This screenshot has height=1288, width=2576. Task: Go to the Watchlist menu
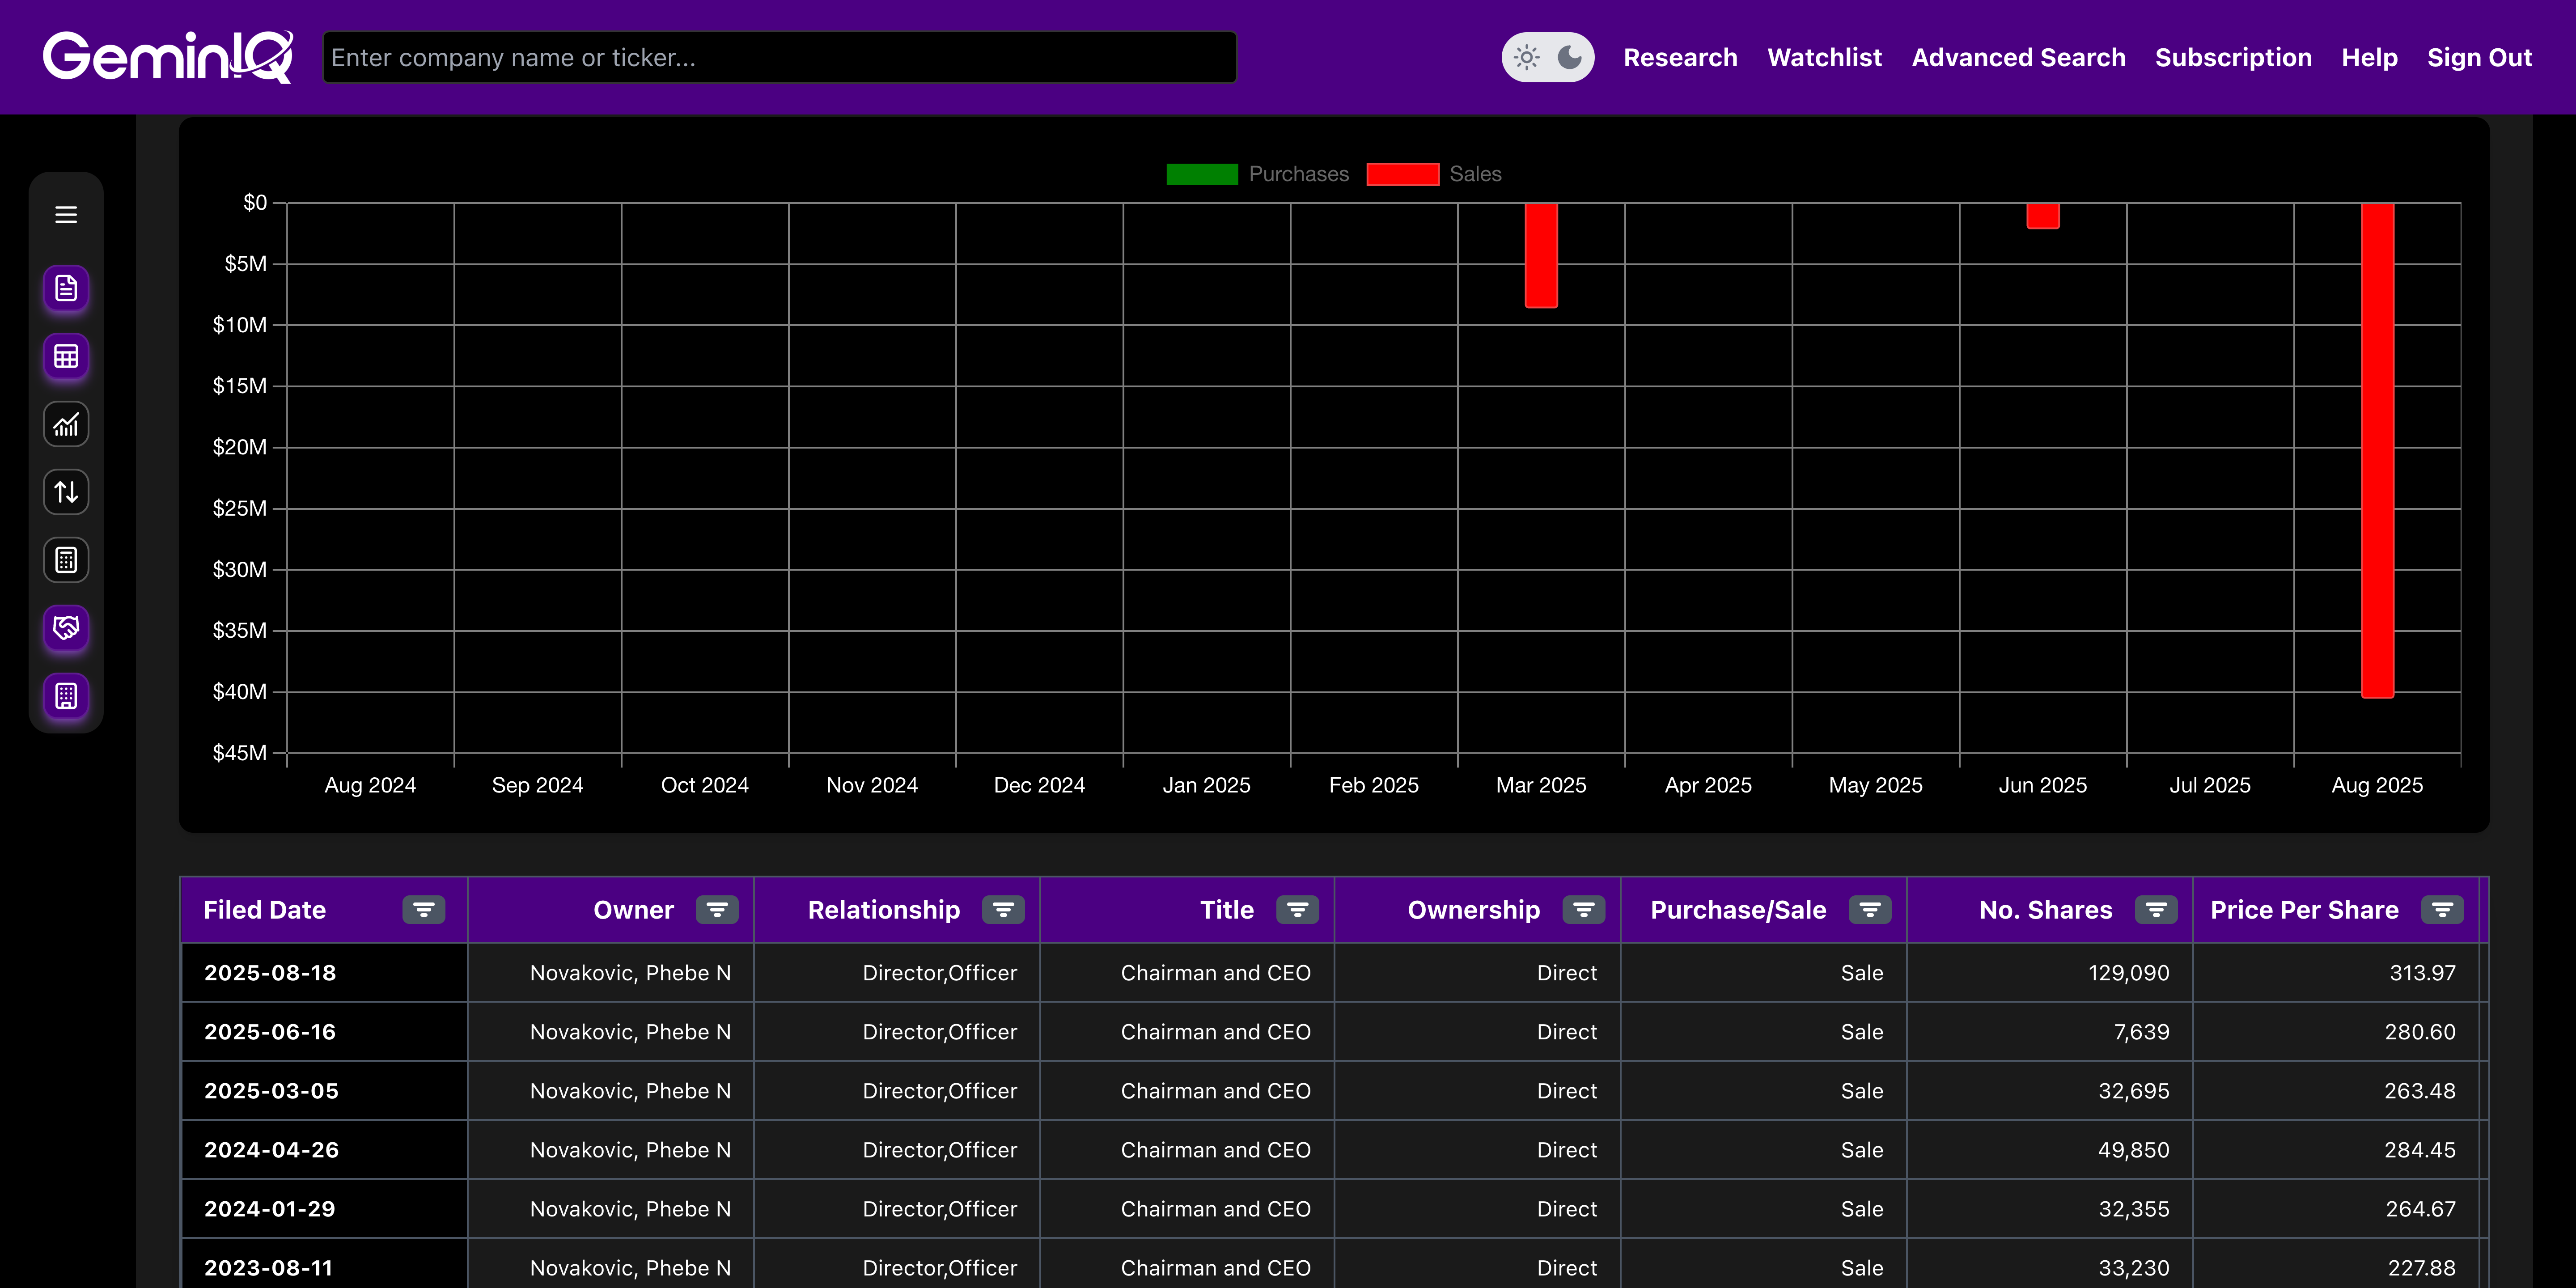point(1824,57)
